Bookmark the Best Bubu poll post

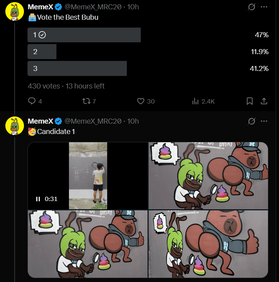coord(250,101)
